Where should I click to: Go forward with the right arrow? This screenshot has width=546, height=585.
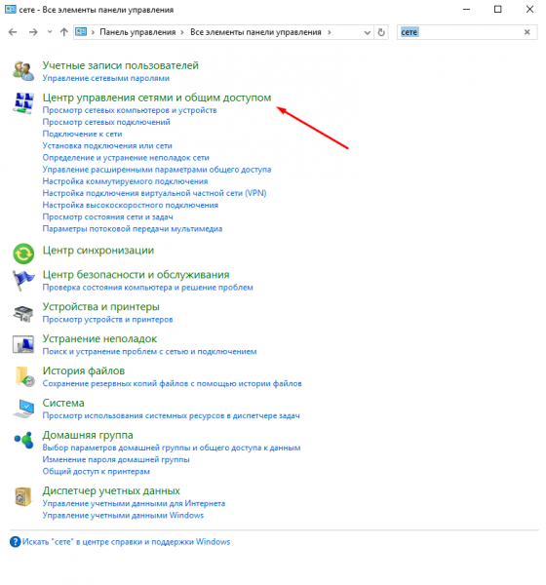33,32
